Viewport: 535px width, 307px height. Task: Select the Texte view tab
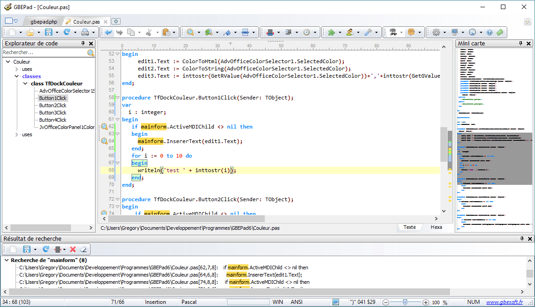pos(409,227)
